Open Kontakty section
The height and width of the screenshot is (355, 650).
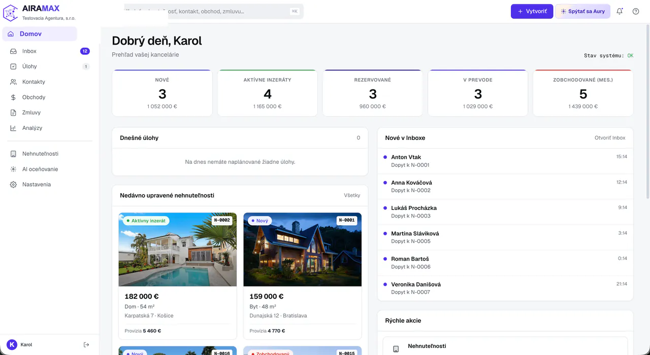point(49,82)
